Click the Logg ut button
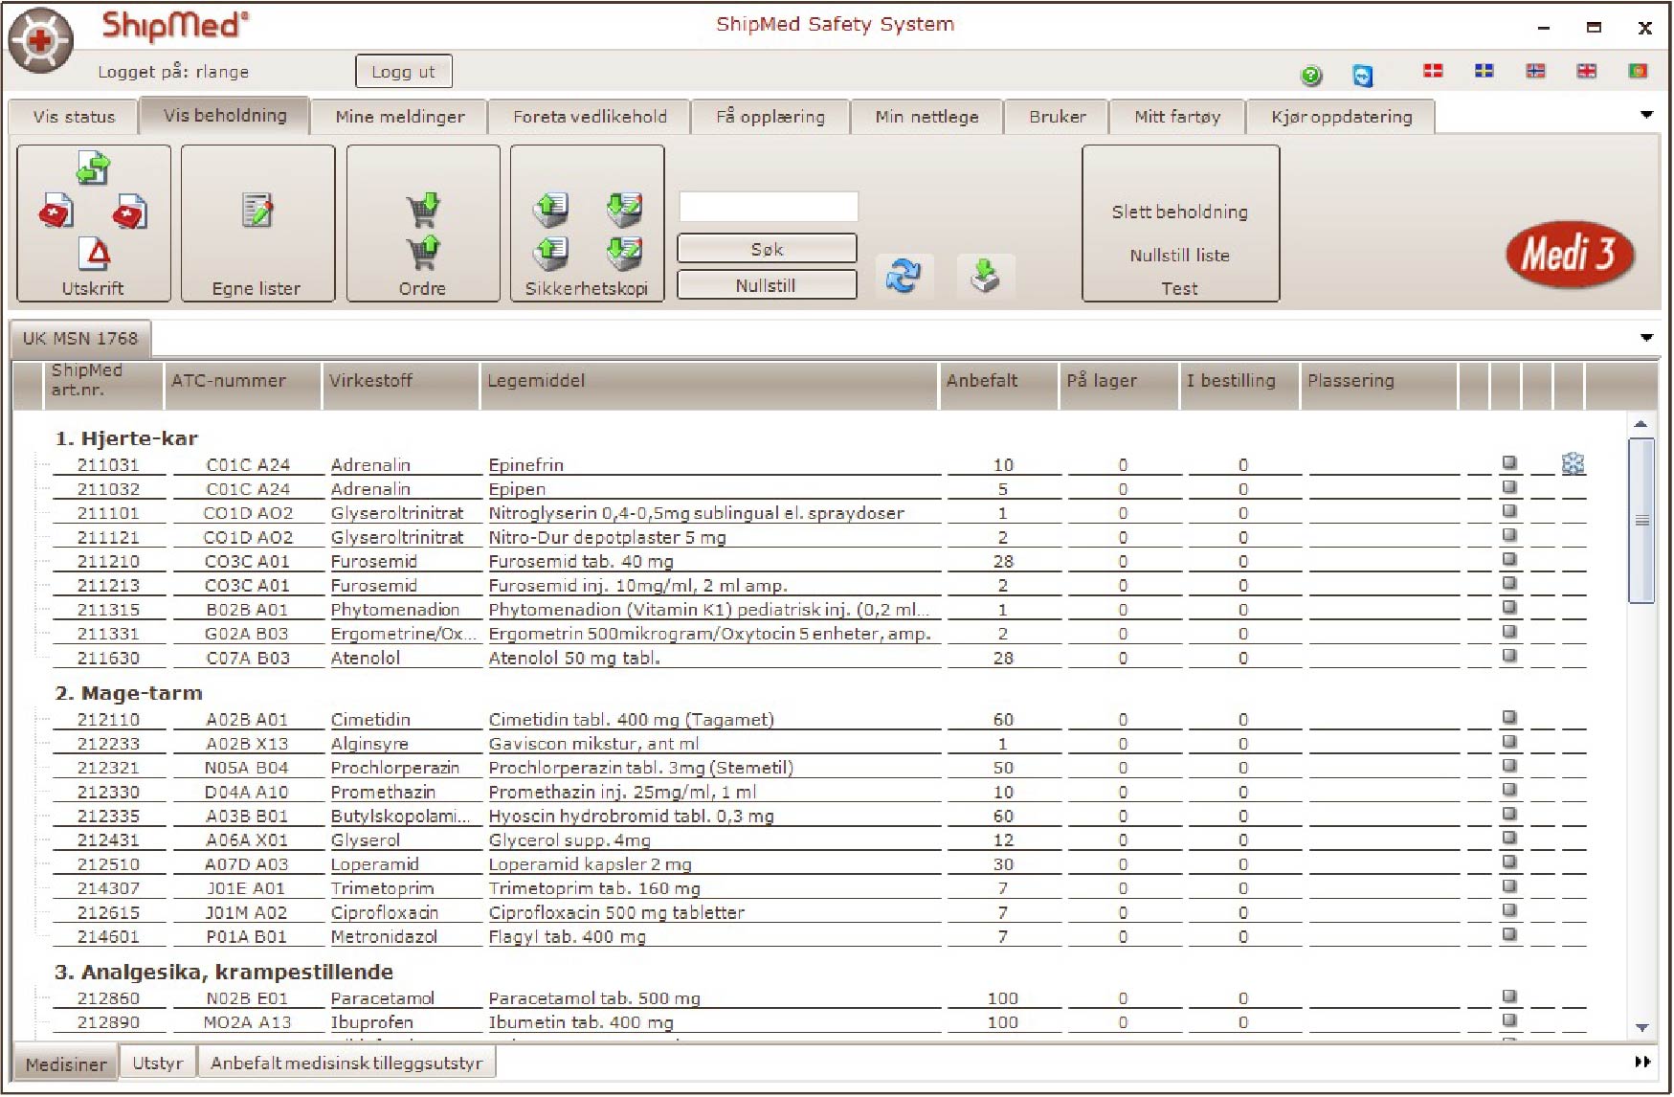This screenshot has height=1097, width=1674. [x=403, y=70]
